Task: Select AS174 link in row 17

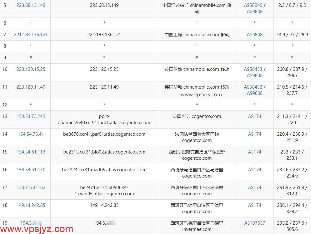Action: [x=254, y=188]
